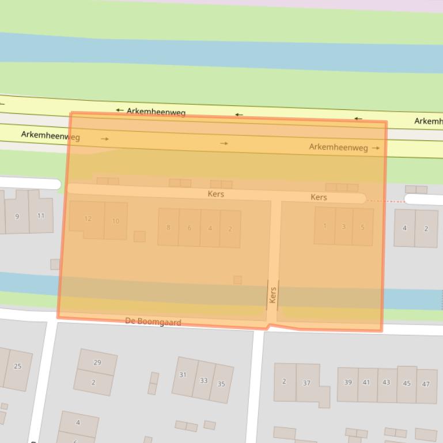Screen dimensions: 443x443
Task: Select building number 41
Action: (x=366, y=382)
